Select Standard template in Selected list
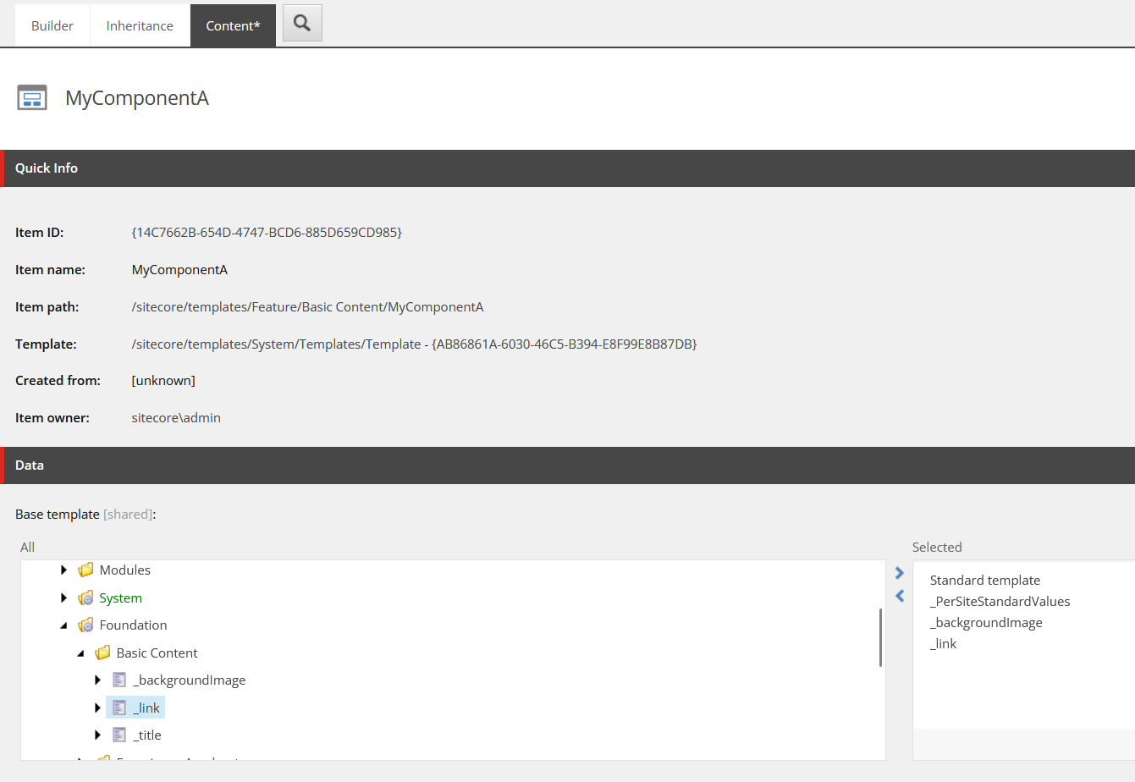The width and height of the screenshot is (1135, 782). (x=985, y=581)
